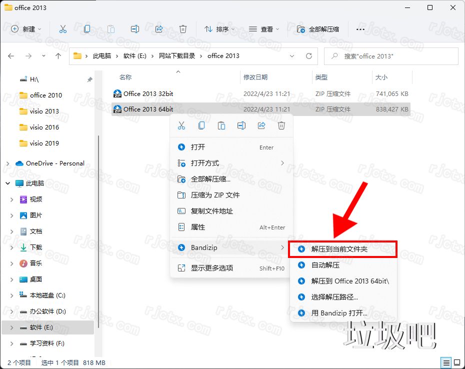Click the Delete trash icon on the top toolbar
The image size is (465, 369).
[183, 29]
